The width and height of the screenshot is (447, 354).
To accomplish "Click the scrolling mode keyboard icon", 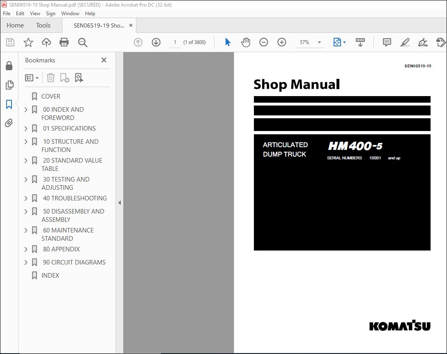I will (360, 42).
